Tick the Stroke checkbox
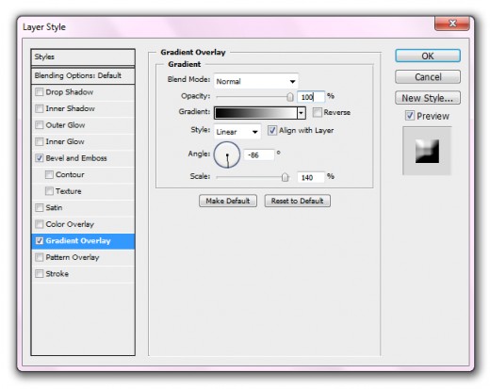Viewport: 490px width, 389px height. [x=40, y=274]
